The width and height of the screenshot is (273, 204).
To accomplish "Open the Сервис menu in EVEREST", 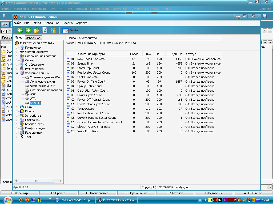I will (x=67, y=23).
